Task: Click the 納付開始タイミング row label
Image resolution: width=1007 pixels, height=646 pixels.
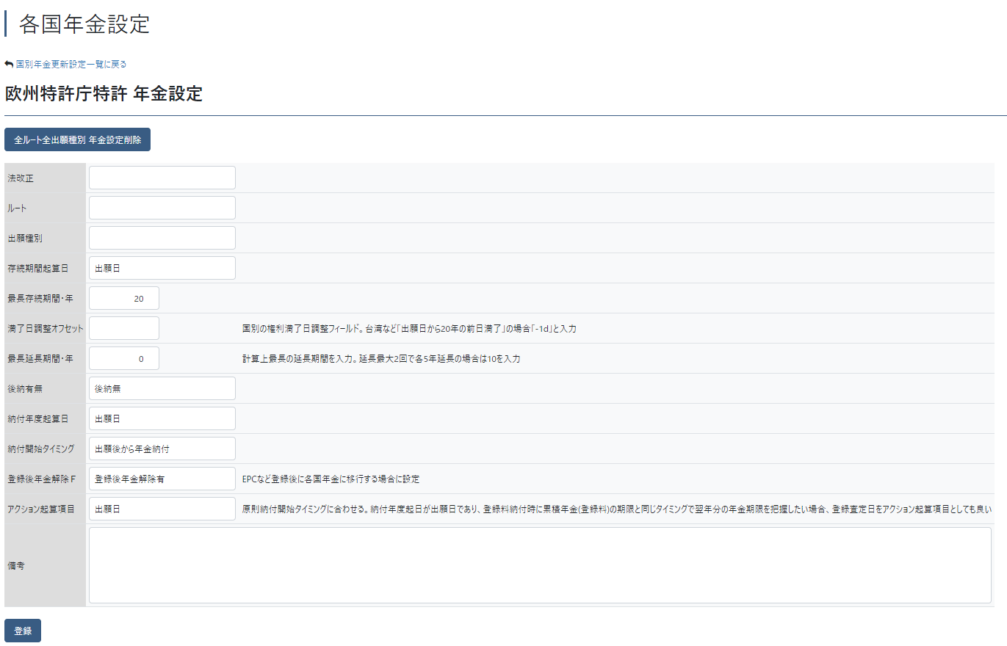Action: (x=41, y=449)
